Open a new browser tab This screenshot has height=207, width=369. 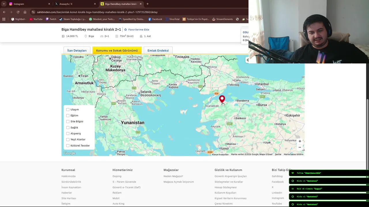[148, 4]
